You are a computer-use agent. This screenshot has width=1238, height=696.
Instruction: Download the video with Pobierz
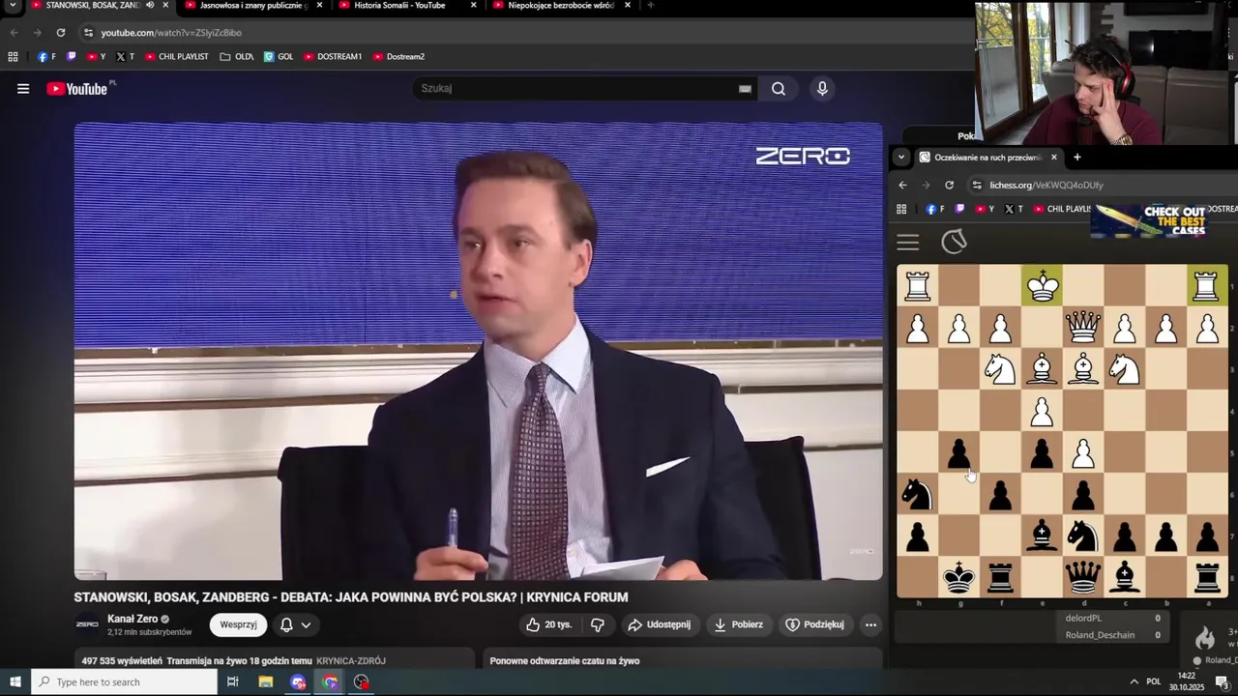(x=738, y=624)
